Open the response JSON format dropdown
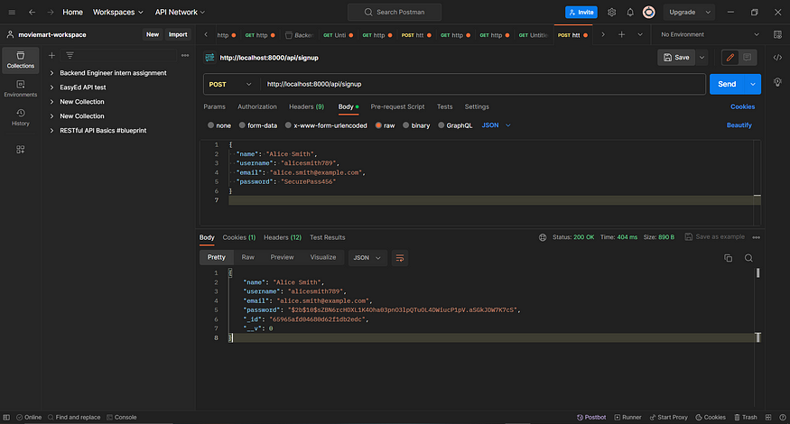This screenshot has height=424, width=790. coord(367,258)
